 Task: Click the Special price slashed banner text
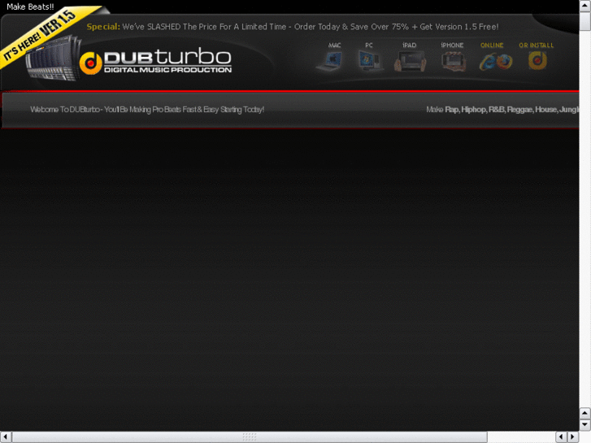(x=293, y=27)
